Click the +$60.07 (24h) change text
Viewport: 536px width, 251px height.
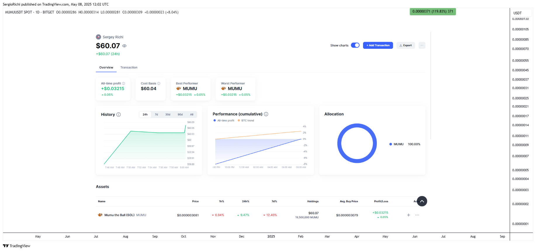click(108, 54)
